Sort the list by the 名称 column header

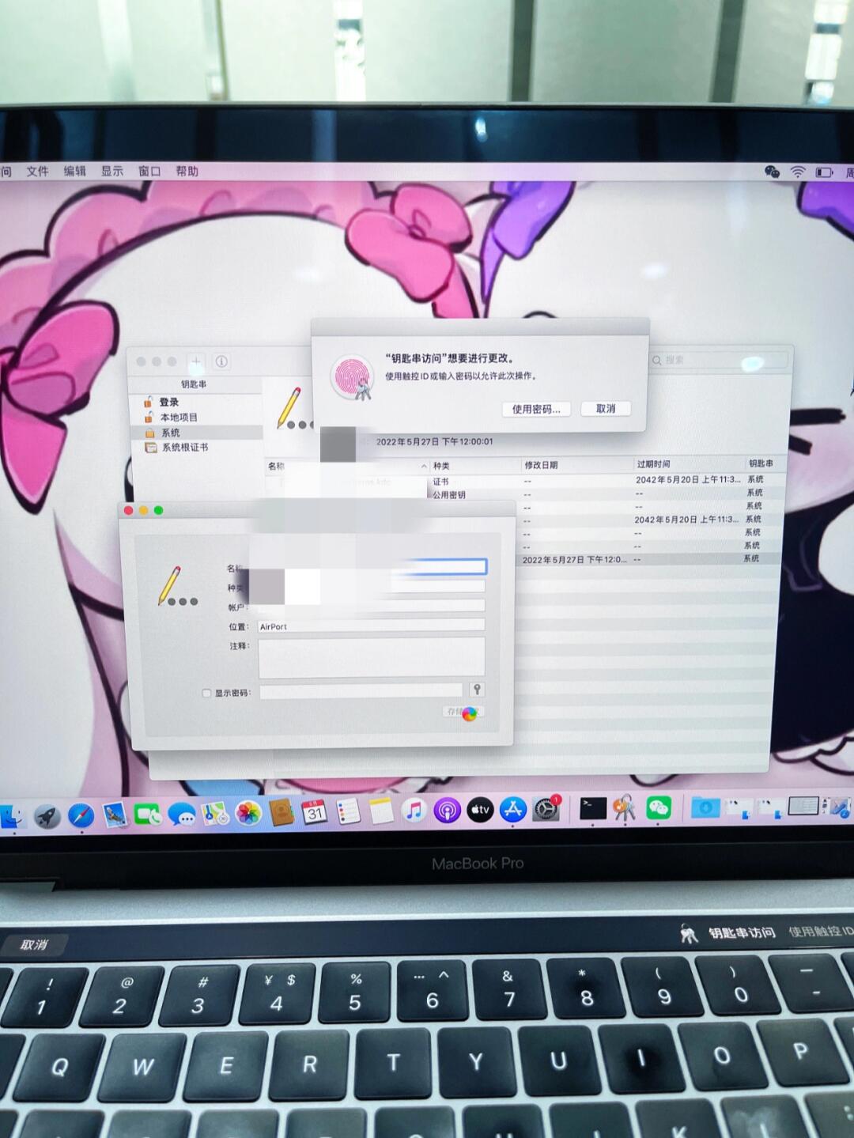276,466
